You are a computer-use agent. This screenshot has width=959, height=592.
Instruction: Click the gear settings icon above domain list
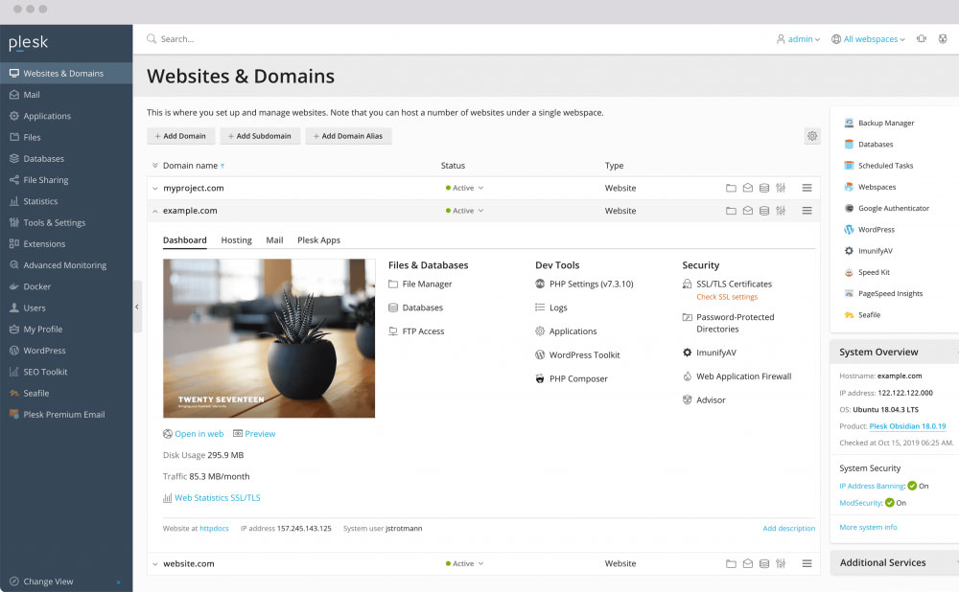811,136
